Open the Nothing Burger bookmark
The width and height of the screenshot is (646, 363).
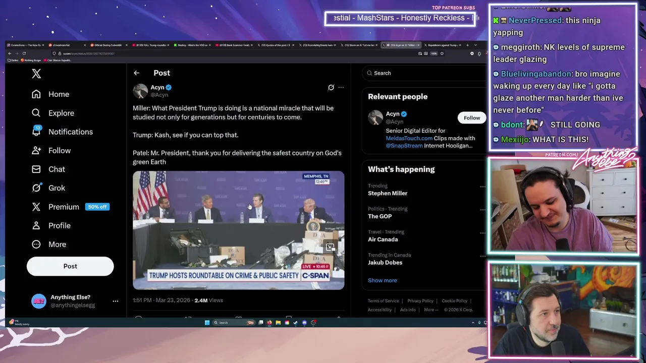(31, 60)
